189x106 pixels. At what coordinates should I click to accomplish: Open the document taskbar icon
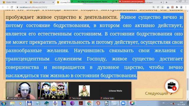point(106,103)
